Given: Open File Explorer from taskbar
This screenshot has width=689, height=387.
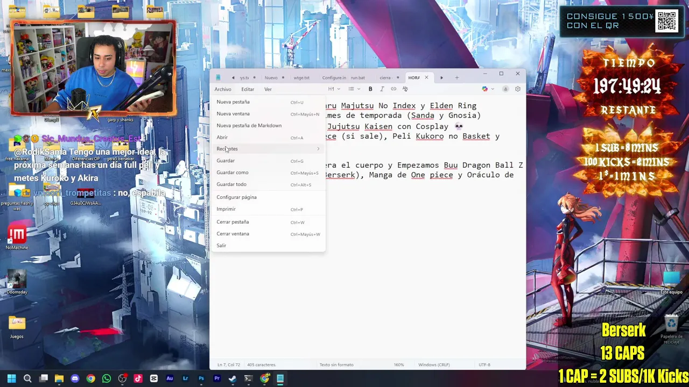Looking at the screenshot, I should (59, 379).
